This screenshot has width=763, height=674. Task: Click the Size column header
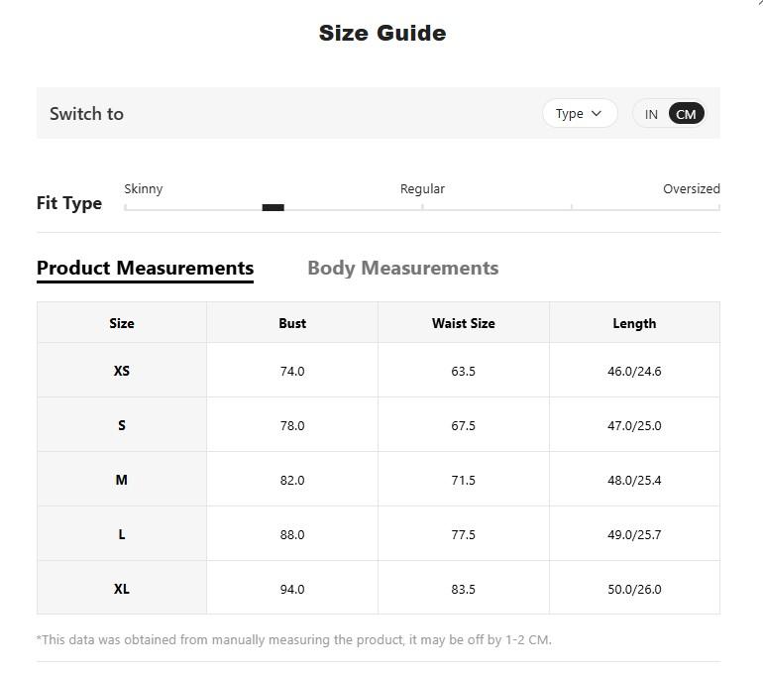pyautogui.click(x=122, y=323)
